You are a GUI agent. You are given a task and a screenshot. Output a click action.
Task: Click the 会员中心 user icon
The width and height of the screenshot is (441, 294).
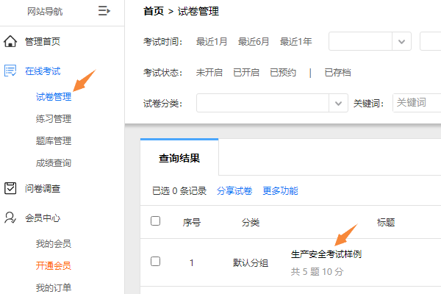tap(10, 218)
